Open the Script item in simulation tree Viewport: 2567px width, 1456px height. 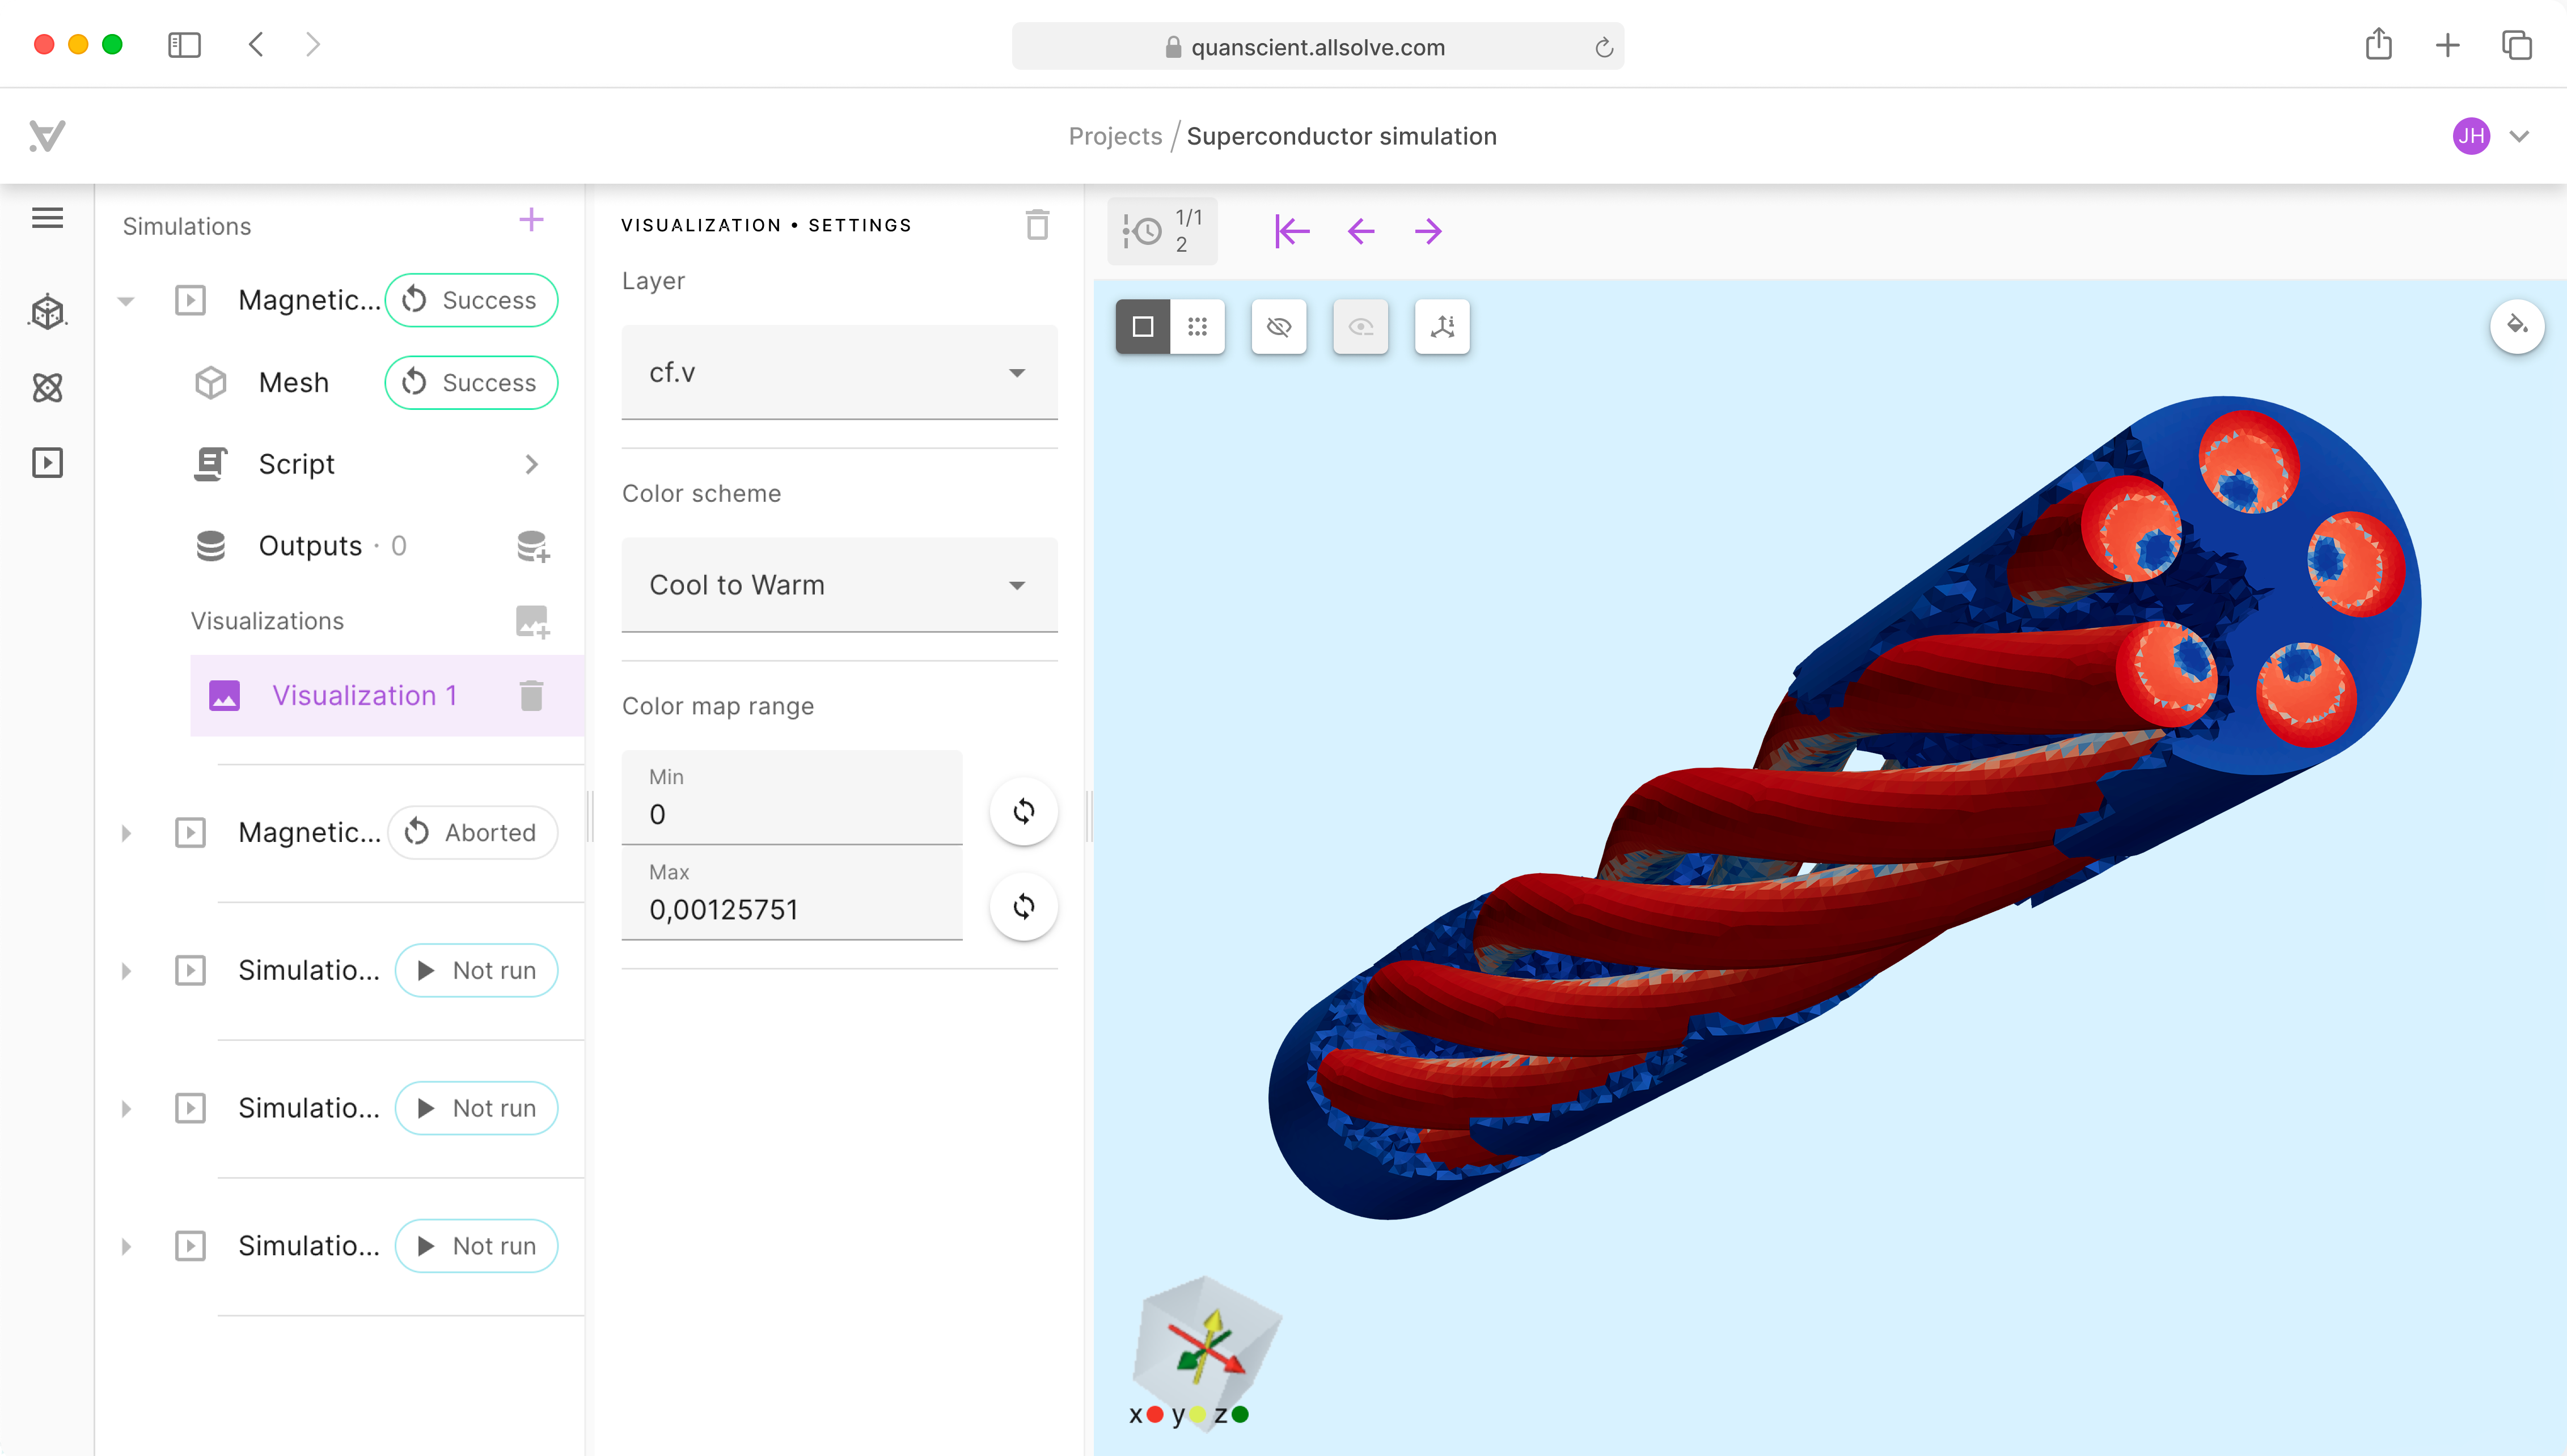pos(296,464)
